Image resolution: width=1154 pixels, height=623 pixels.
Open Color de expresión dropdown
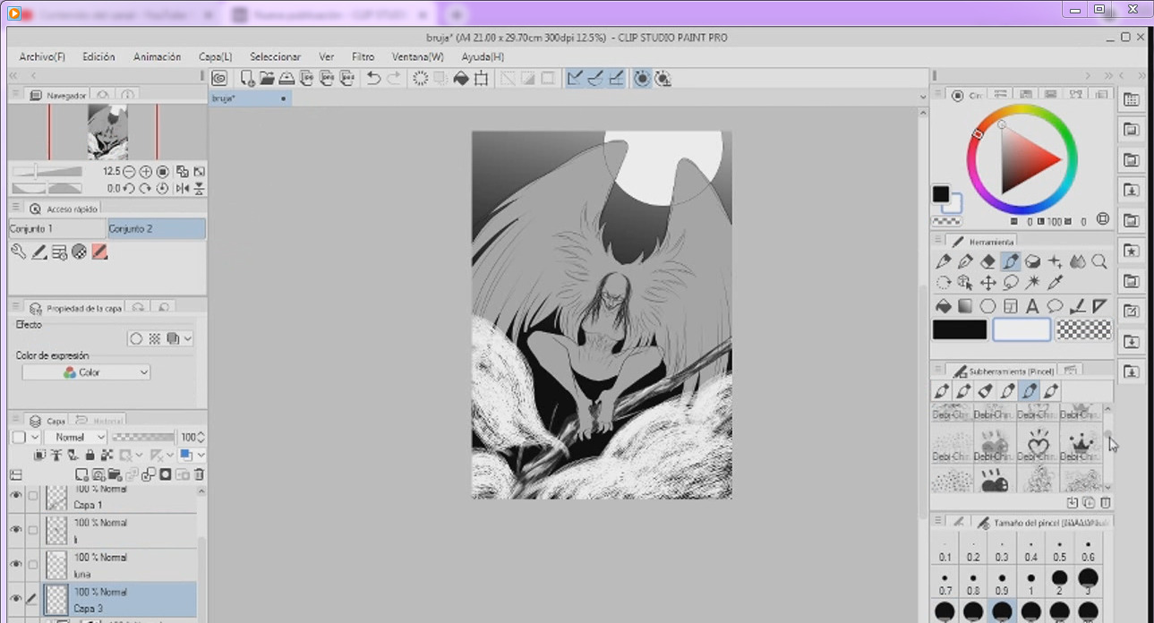pyautogui.click(x=86, y=372)
